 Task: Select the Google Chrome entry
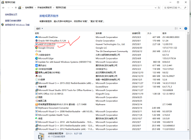click(110, 48)
